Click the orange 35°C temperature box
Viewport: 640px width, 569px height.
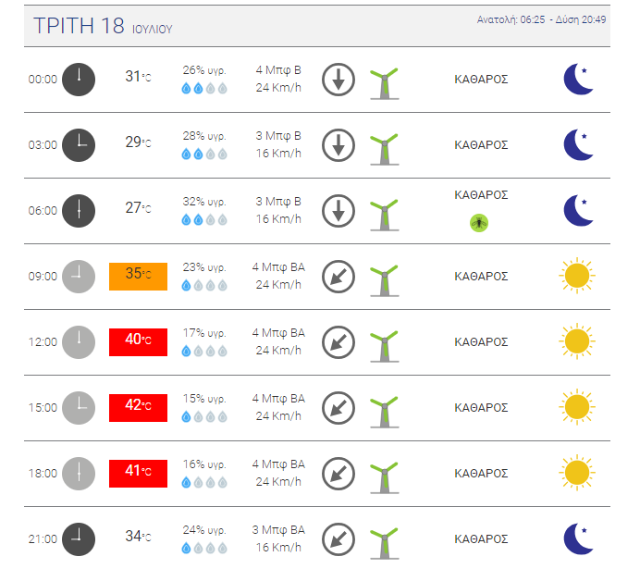[x=138, y=276]
